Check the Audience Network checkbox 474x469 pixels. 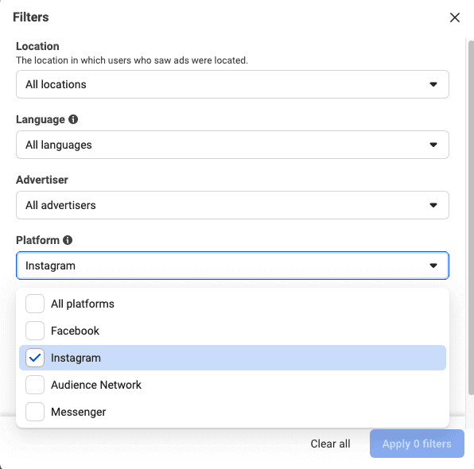pos(35,385)
